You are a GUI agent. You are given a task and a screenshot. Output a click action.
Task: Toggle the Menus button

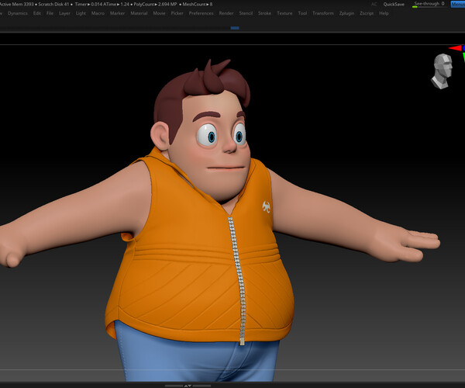tap(457, 4)
